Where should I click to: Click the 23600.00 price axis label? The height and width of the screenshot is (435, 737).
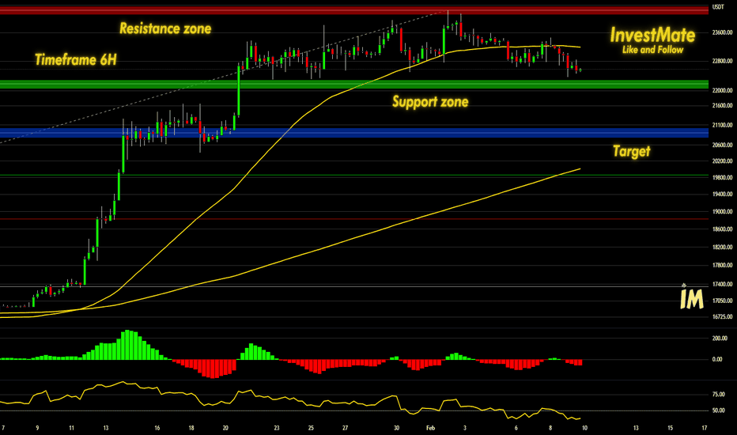pos(723,32)
